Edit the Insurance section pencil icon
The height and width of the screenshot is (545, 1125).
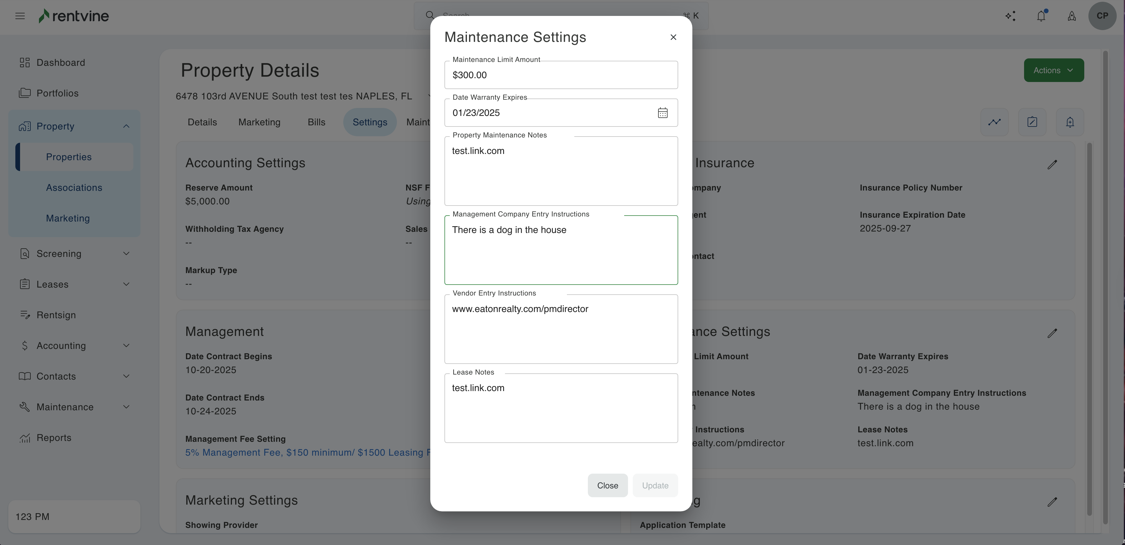[x=1052, y=165]
